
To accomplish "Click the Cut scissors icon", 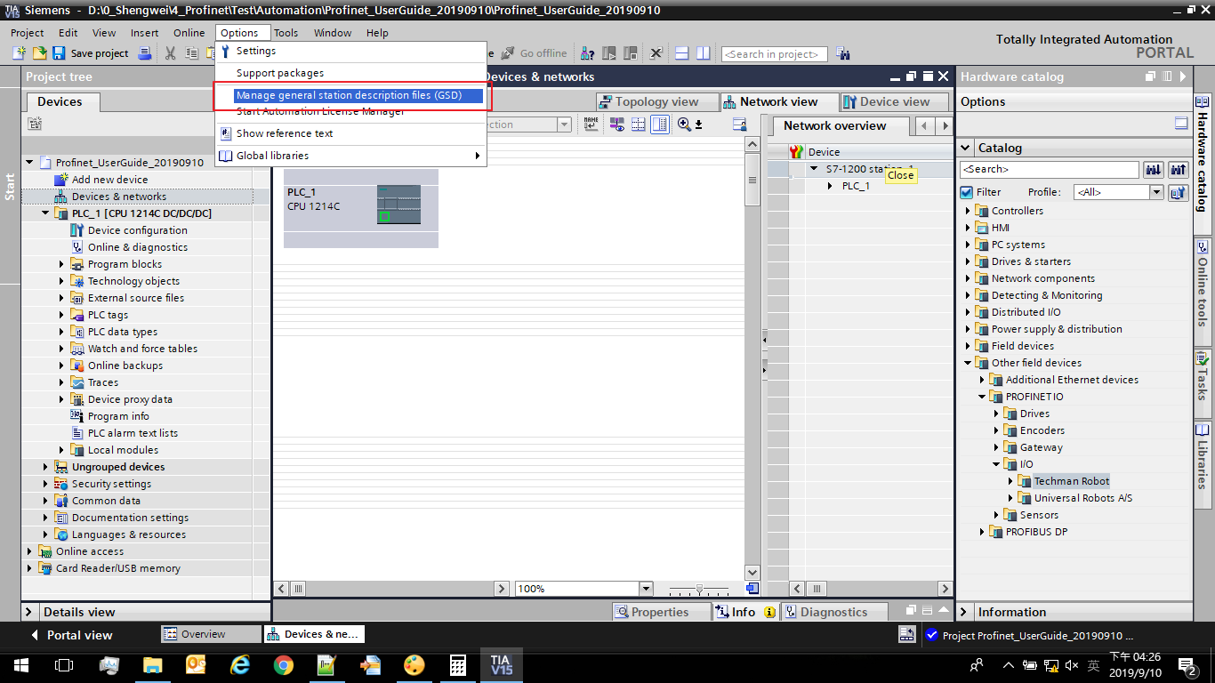I will 170,53.
